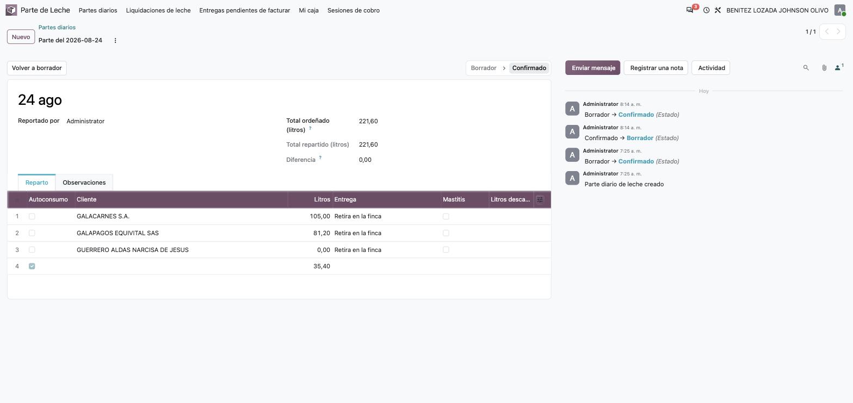
Task: Open the record actions three-dot menu
Action: pos(115,41)
